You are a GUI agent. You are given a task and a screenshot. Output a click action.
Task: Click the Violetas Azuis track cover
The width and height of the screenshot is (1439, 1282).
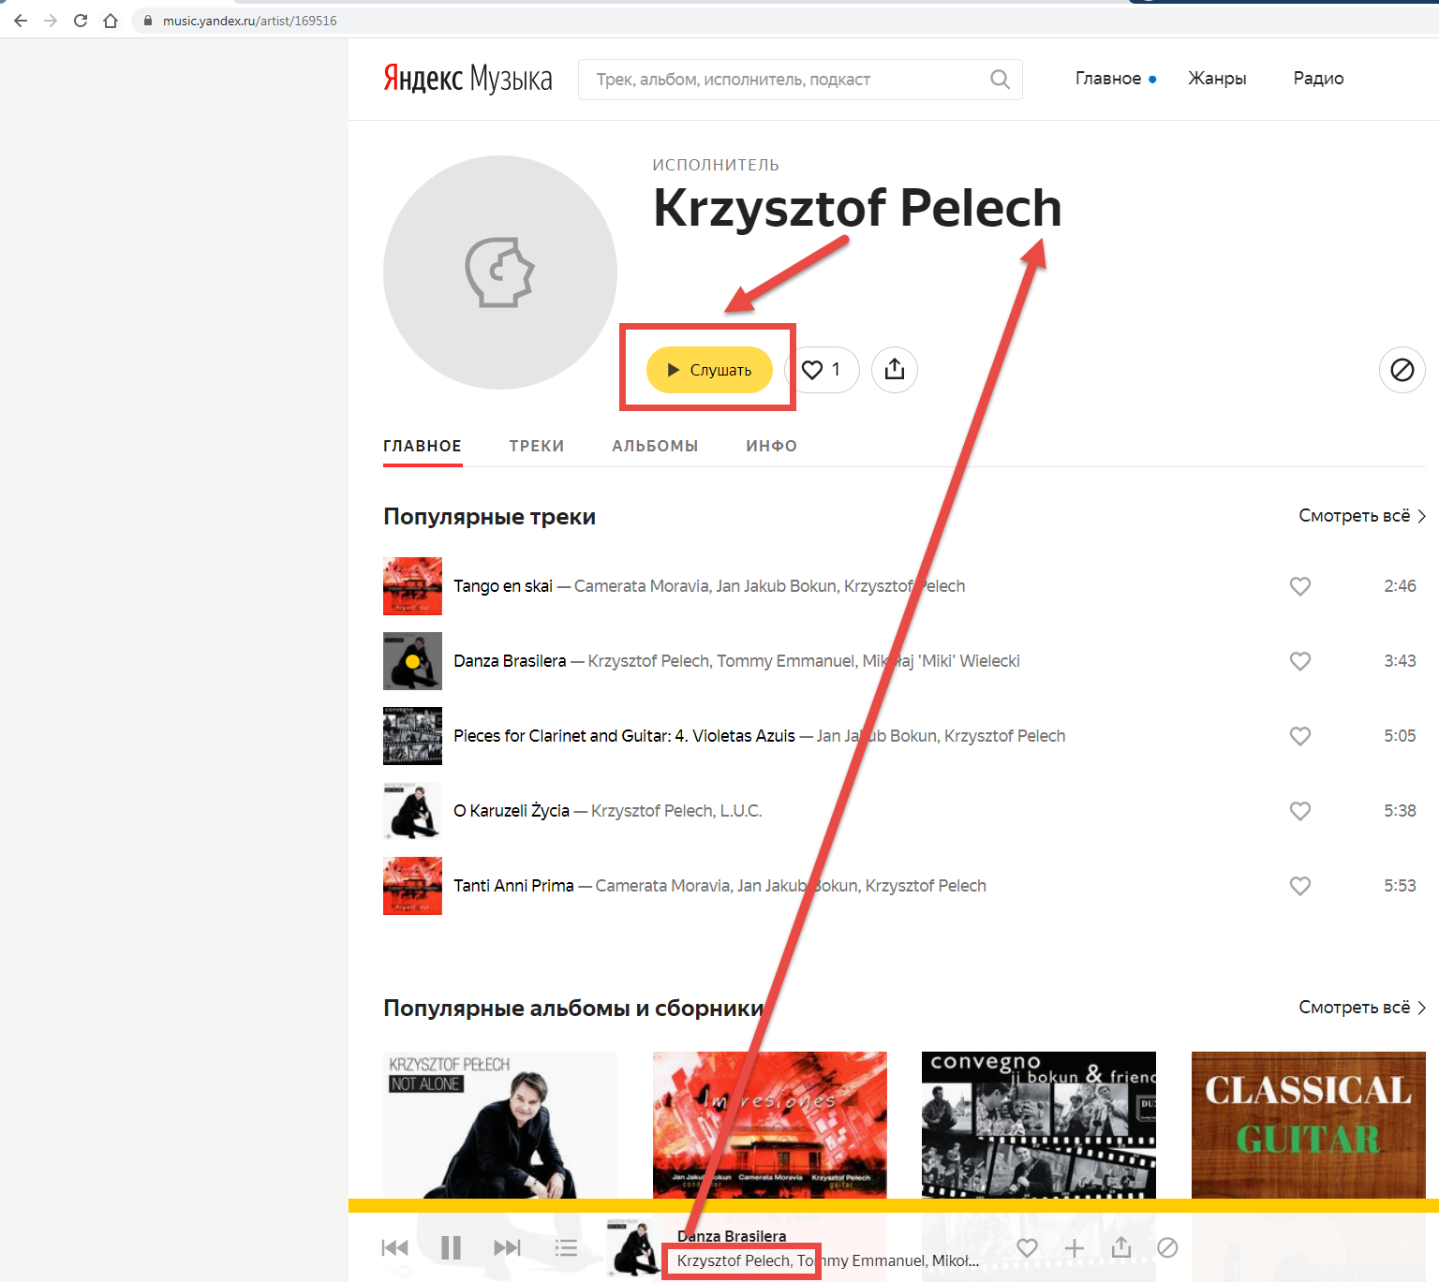click(412, 736)
